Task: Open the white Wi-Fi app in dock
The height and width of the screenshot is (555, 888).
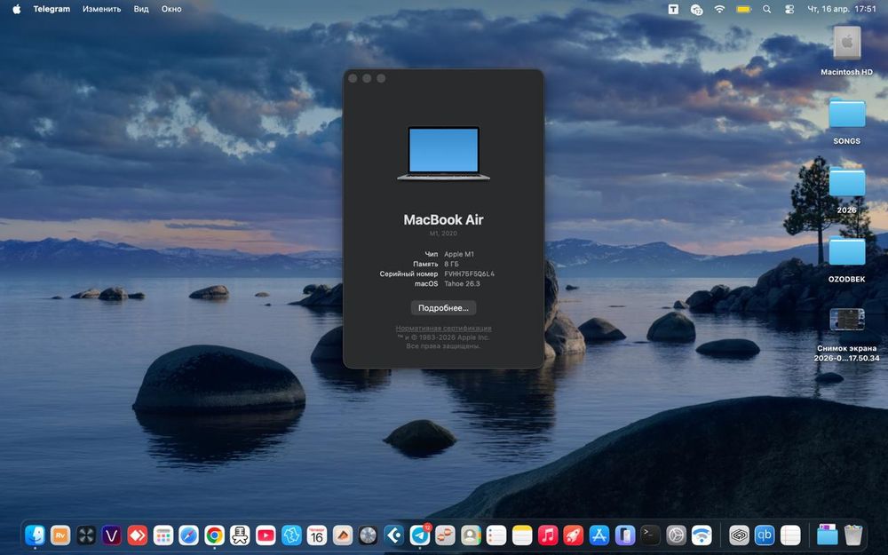Action: click(x=702, y=535)
